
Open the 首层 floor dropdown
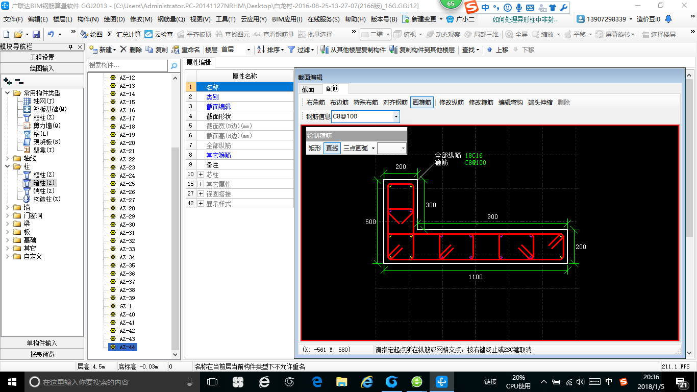[248, 50]
